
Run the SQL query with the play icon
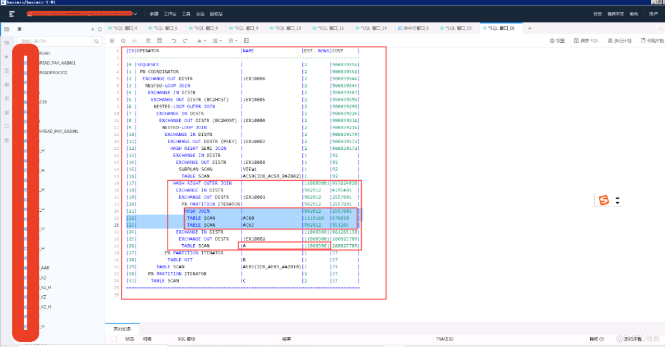[112, 40]
